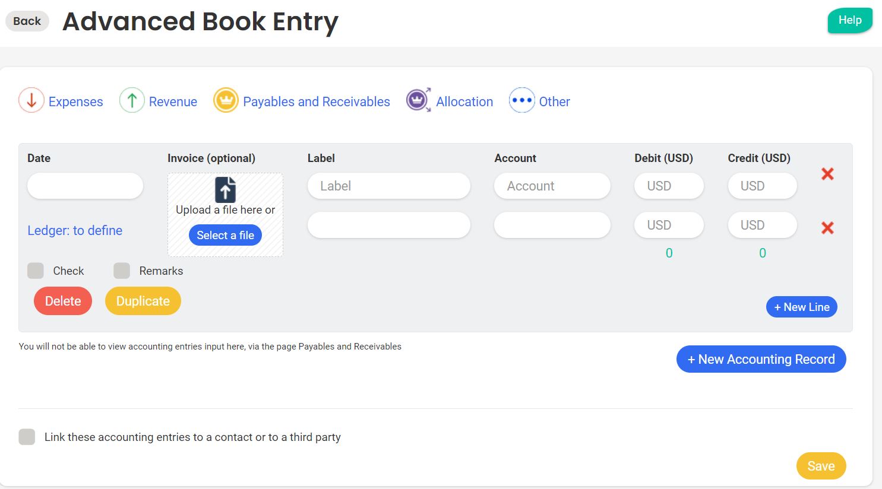Switch to the Revenue entry type
Image resolution: width=882 pixels, height=489 pixels.
[x=173, y=101]
